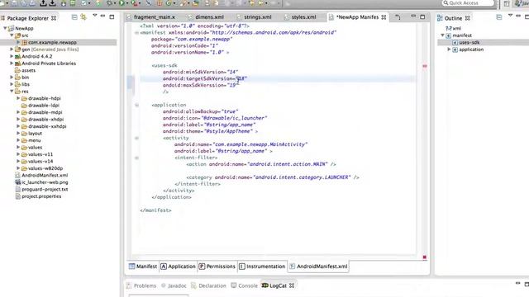Open Package Explorer view menu triangle
The height and width of the screenshot is (297, 529).
tap(95, 16)
